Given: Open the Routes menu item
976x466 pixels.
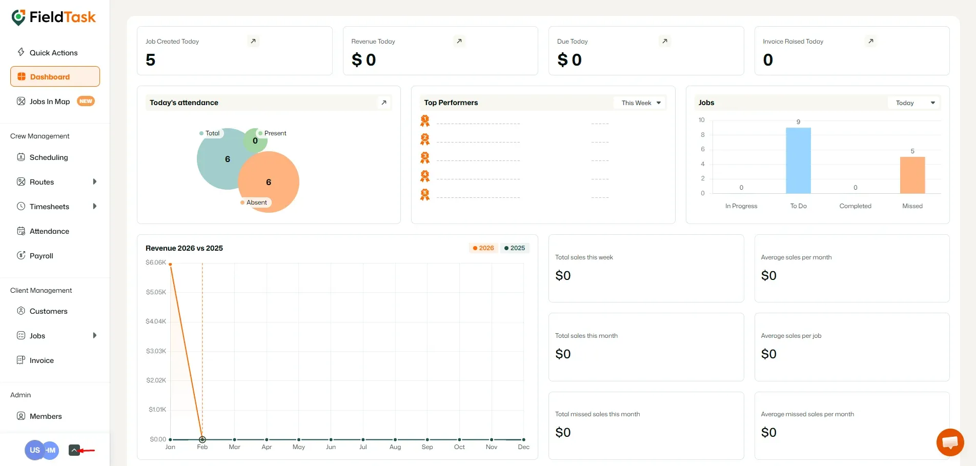Looking at the screenshot, I should (42, 182).
